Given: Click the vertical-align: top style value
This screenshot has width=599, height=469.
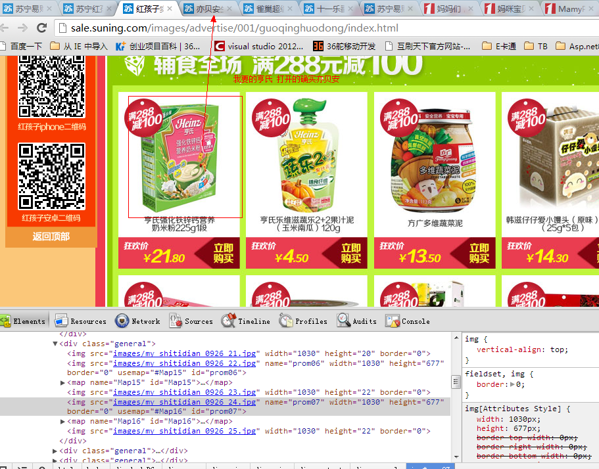Looking at the screenshot, I should pos(559,349).
